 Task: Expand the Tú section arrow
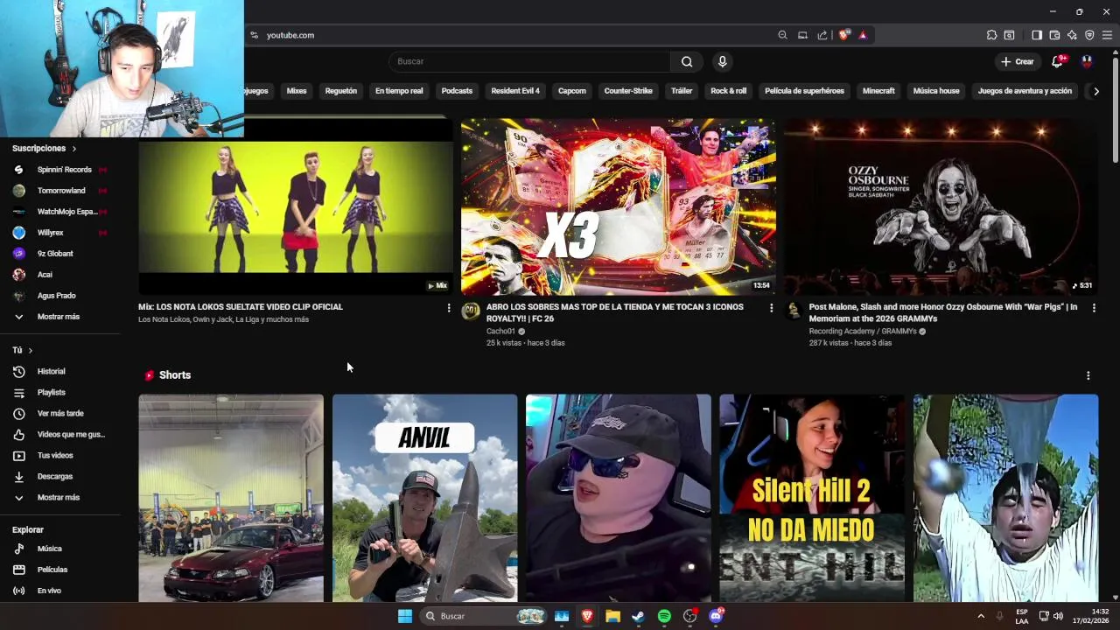(x=31, y=350)
